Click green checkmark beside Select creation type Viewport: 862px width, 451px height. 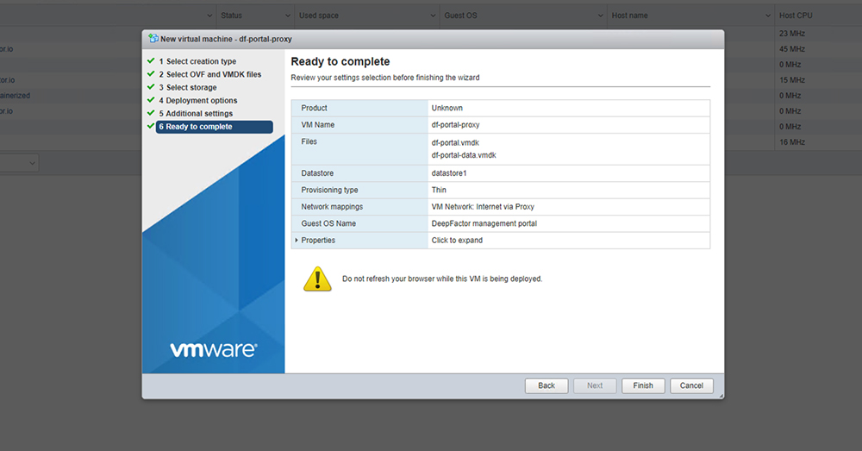pyautogui.click(x=151, y=61)
